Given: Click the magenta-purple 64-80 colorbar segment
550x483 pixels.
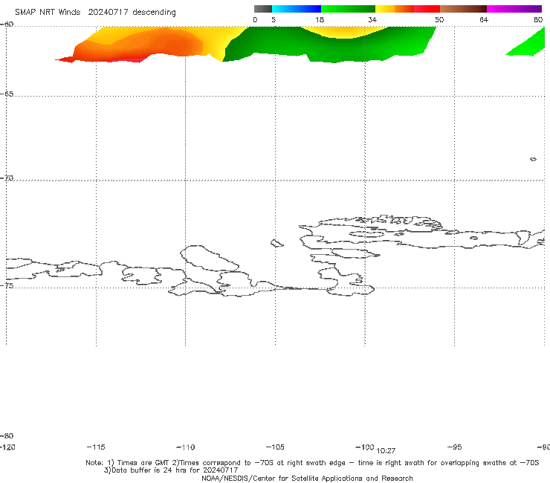Looking at the screenshot, I should coord(514,9).
